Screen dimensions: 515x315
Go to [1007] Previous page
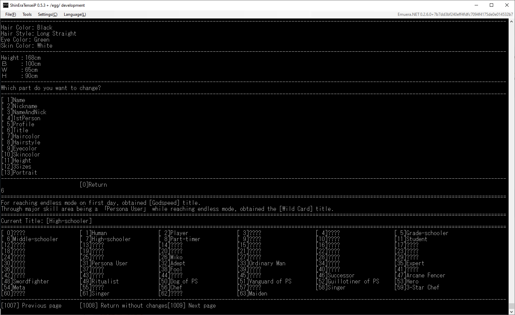(x=31, y=306)
